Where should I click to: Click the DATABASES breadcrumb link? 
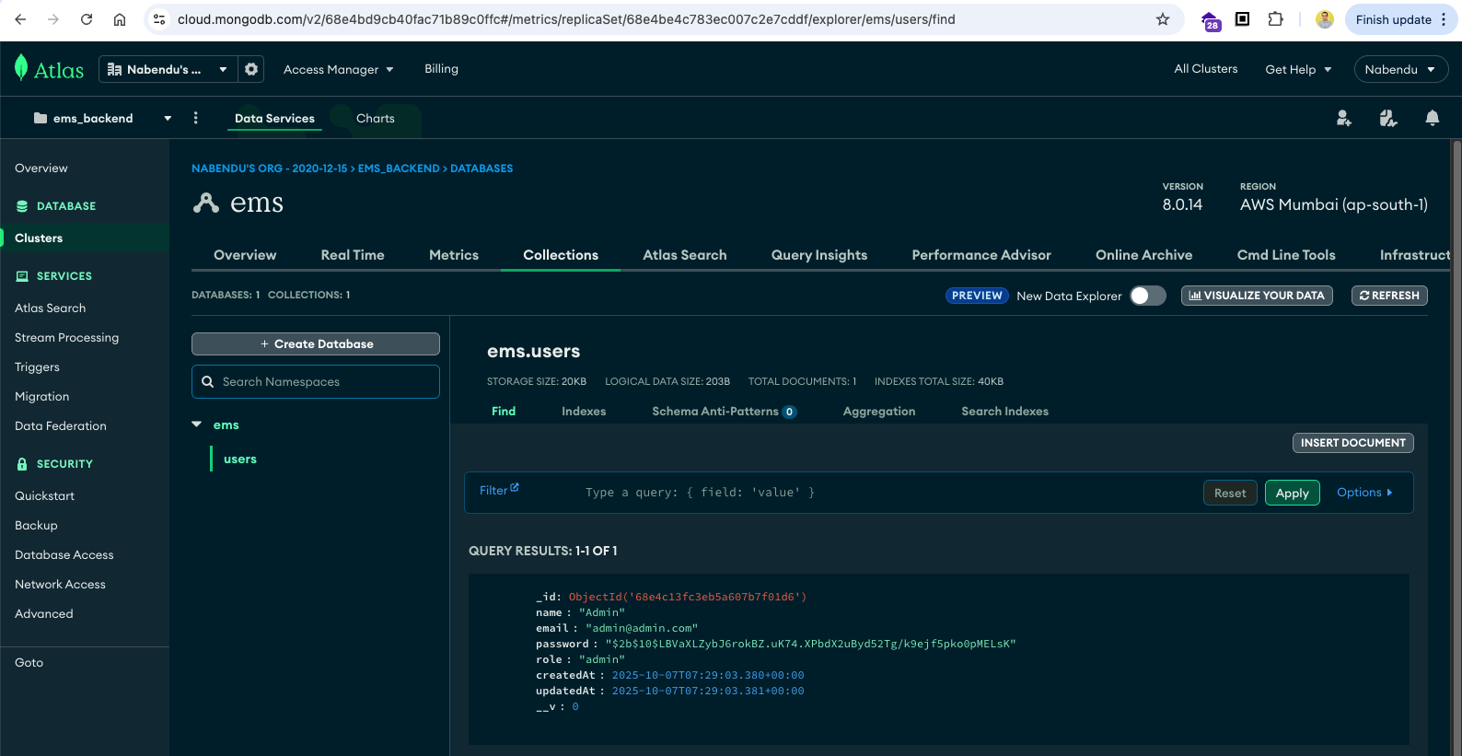click(x=482, y=169)
